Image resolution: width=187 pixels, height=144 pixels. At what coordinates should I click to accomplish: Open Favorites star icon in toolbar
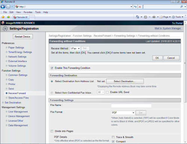[3, 17]
